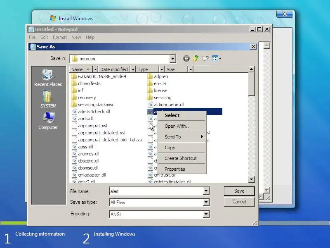Click the Cancel button
Viewport: 330px width, 248px height.
(x=239, y=202)
